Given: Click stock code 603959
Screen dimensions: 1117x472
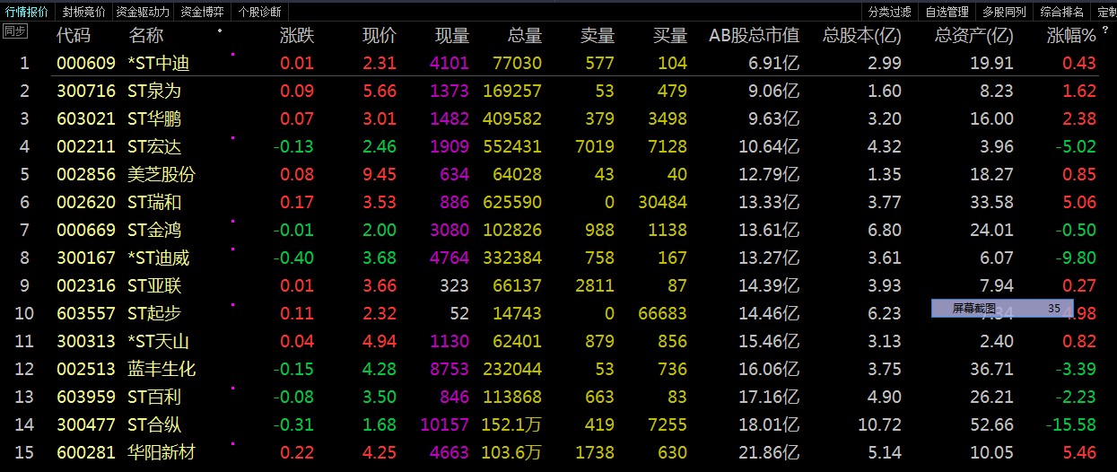Looking at the screenshot, I should [86, 398].
